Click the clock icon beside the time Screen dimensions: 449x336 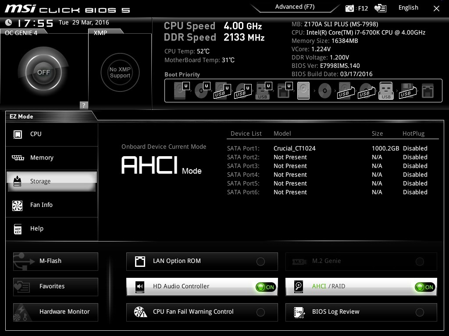point(9,22)
